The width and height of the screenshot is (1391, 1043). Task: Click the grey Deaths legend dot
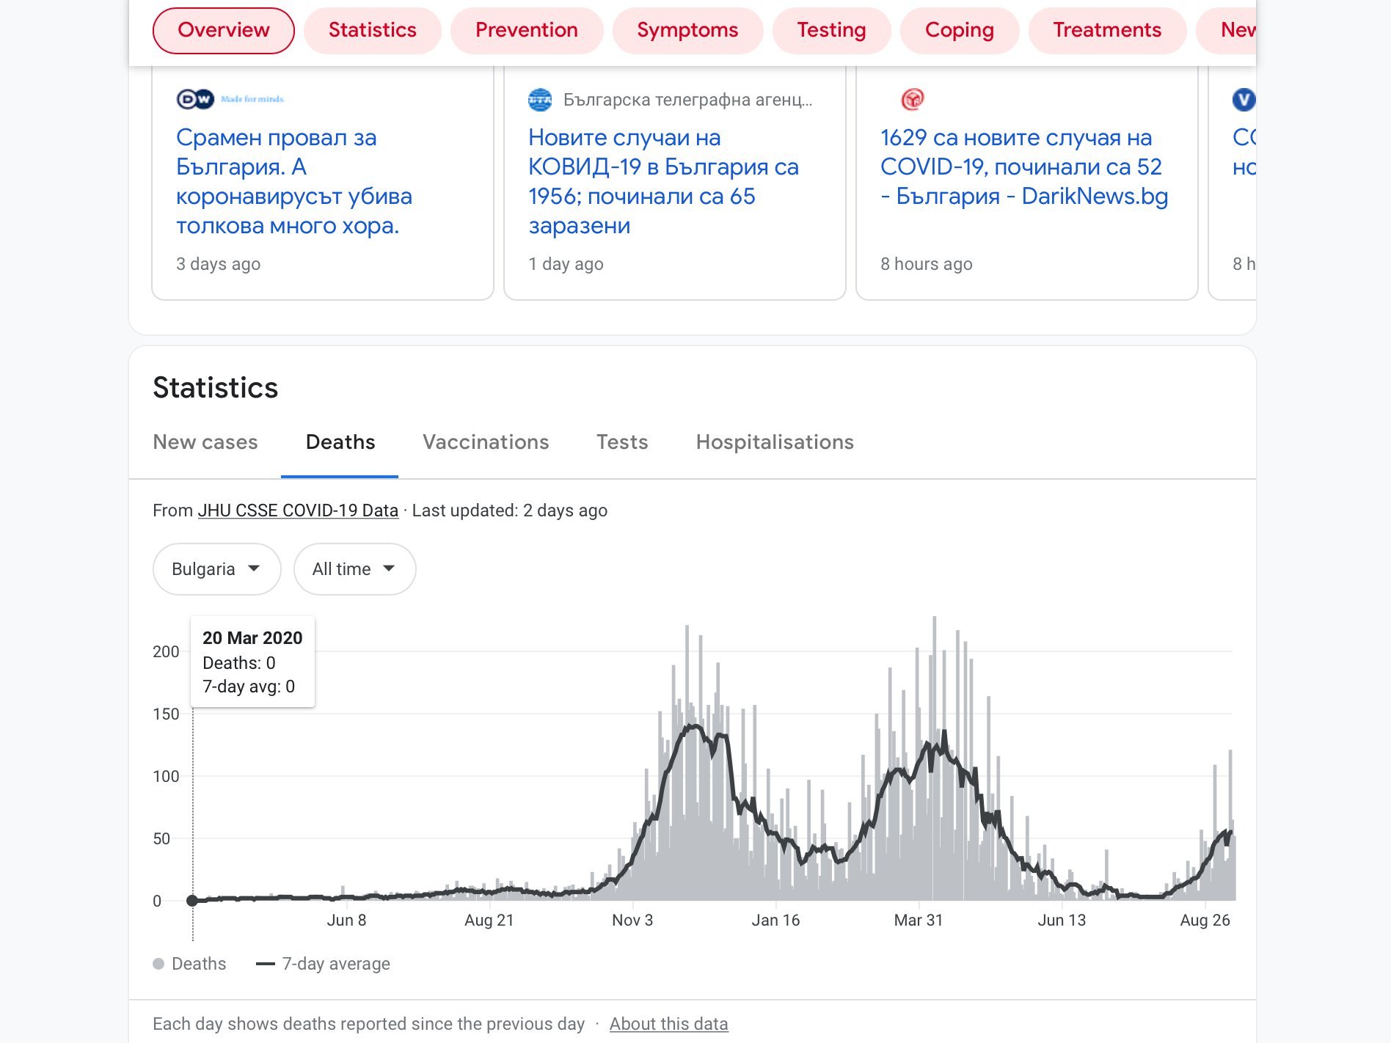tap(158, 964)
